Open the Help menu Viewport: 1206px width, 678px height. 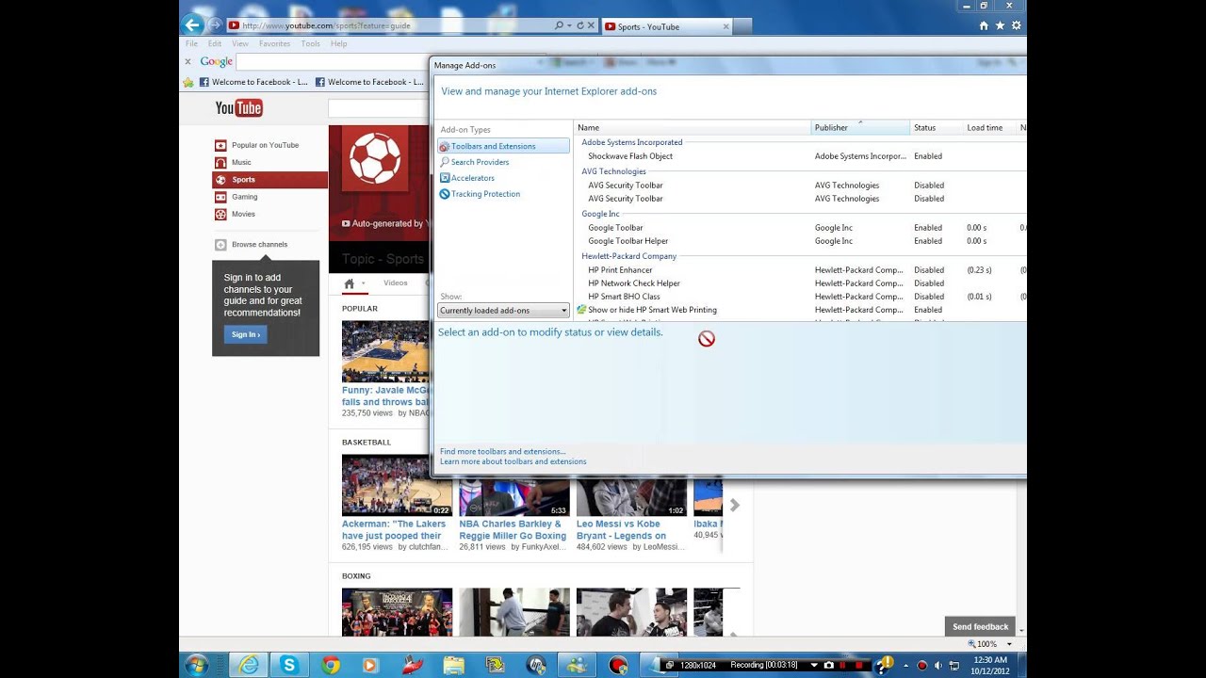pos(338,43)
